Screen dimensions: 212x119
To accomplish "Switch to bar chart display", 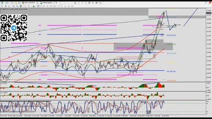I will point(2,6).
